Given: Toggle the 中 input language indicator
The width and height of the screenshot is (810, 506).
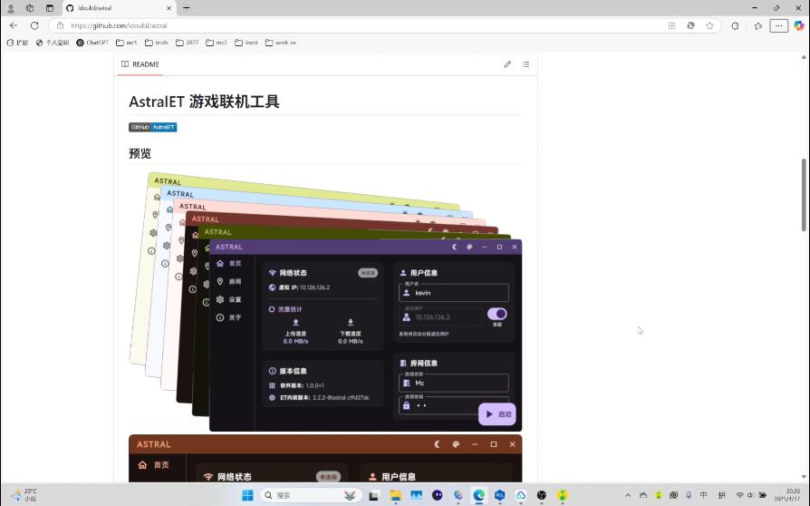Looking at the screenshot, I should pos(704,495).
